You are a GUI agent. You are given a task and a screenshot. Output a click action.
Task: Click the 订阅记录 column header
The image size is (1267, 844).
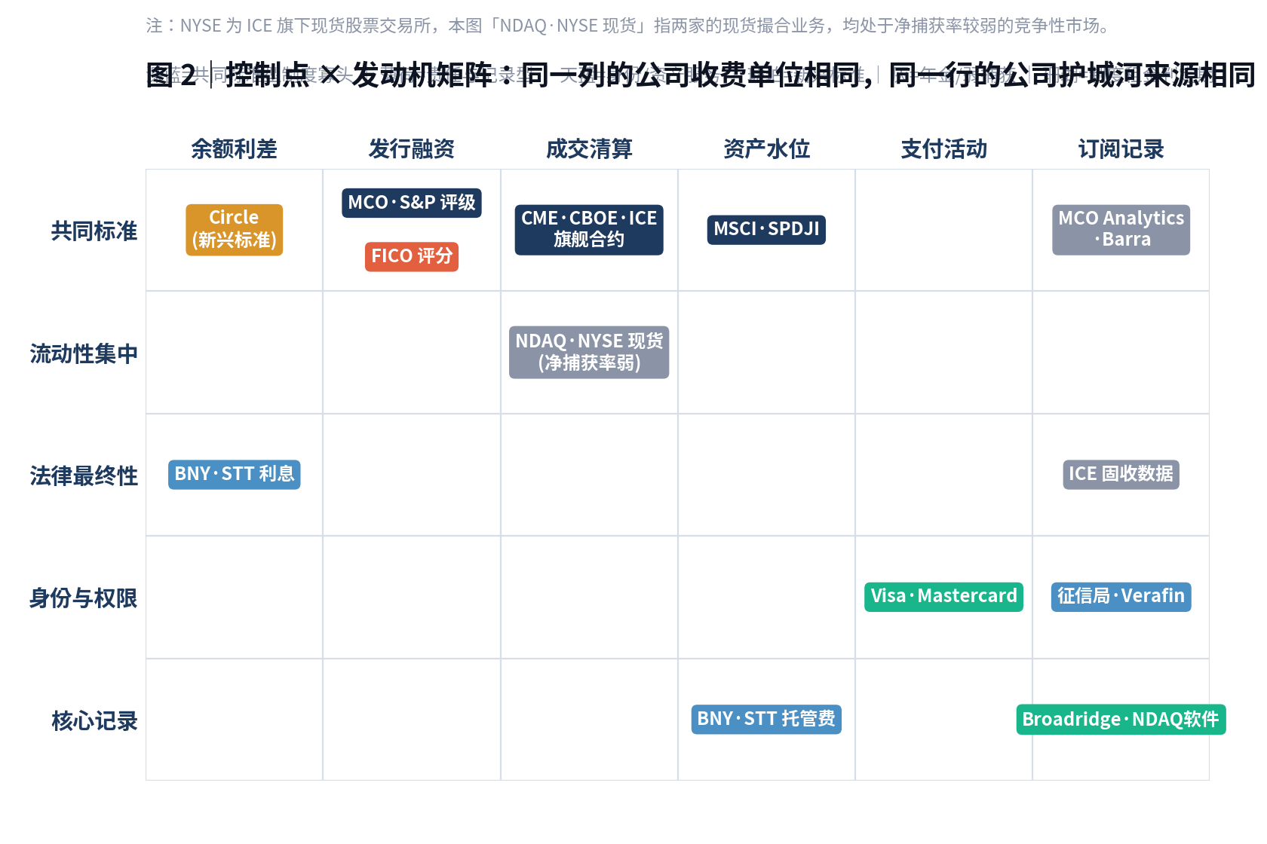tap(1121, 149)
